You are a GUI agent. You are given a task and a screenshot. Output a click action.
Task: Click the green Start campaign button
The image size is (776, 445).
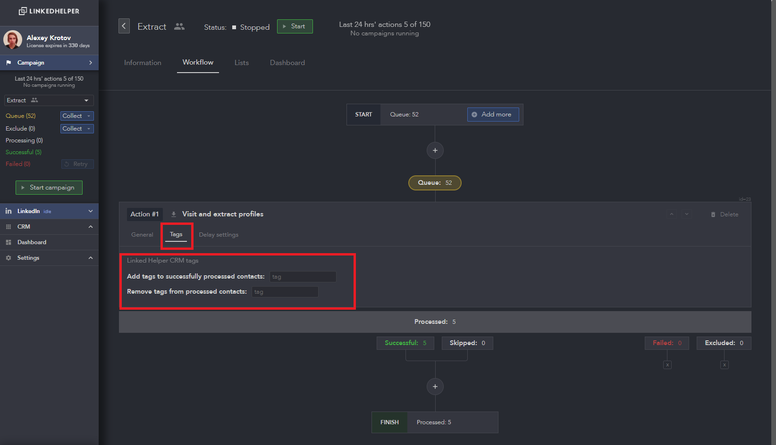pyautogui.click(x=49, y=188)
